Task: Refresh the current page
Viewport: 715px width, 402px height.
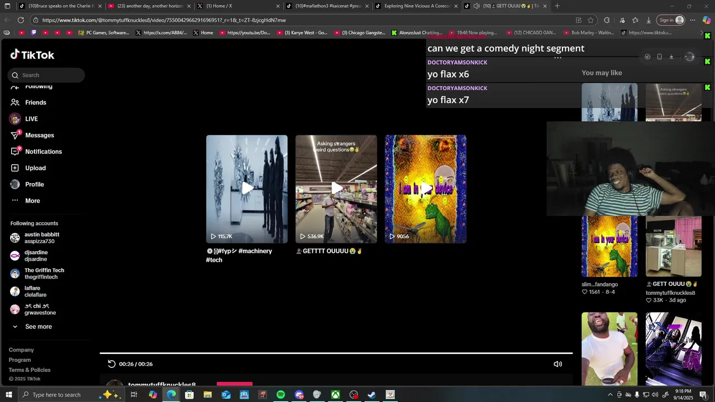Action: coord(21,20)
